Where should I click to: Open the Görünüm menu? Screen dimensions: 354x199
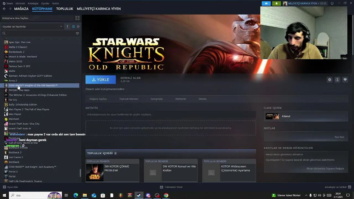(20, 3)
